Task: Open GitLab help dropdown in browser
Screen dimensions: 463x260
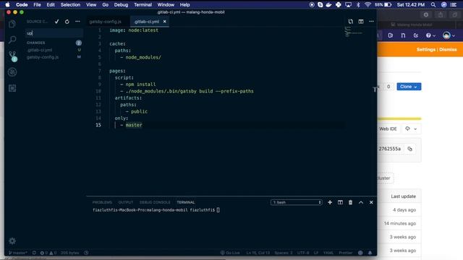Action: coord(430,35)
